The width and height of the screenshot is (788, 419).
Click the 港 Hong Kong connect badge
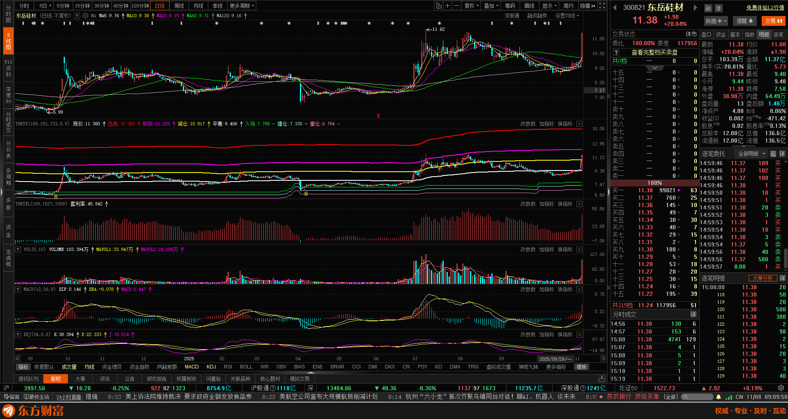[718, 8]
